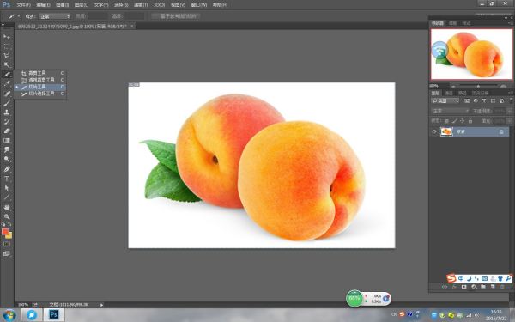Click the Slices From Guides button
515x322 pixels.
tap(176, 16)
